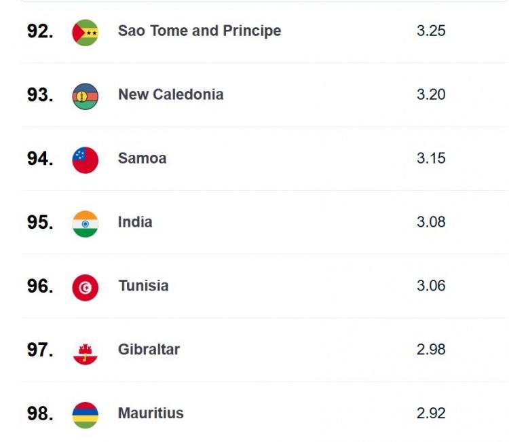
Task: Click the Mauritius flag icon
Action: 85,416
